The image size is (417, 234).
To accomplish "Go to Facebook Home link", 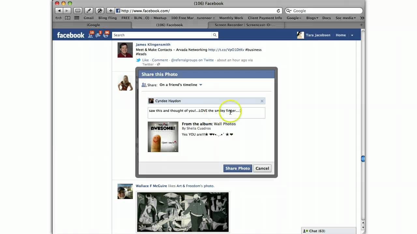I will click(341, 35).
